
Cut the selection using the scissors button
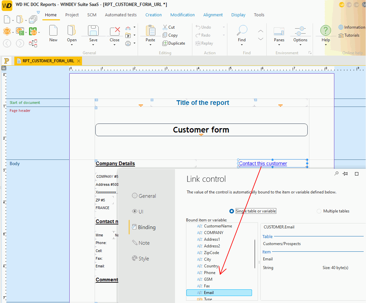coord(169,27)
